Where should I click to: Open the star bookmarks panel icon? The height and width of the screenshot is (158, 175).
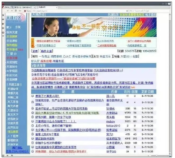tap(3, 15)
